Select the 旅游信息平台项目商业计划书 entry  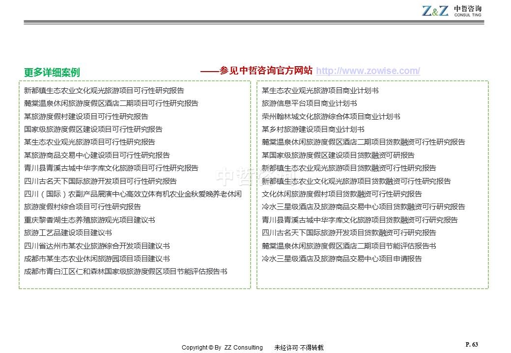click(309, 103)
